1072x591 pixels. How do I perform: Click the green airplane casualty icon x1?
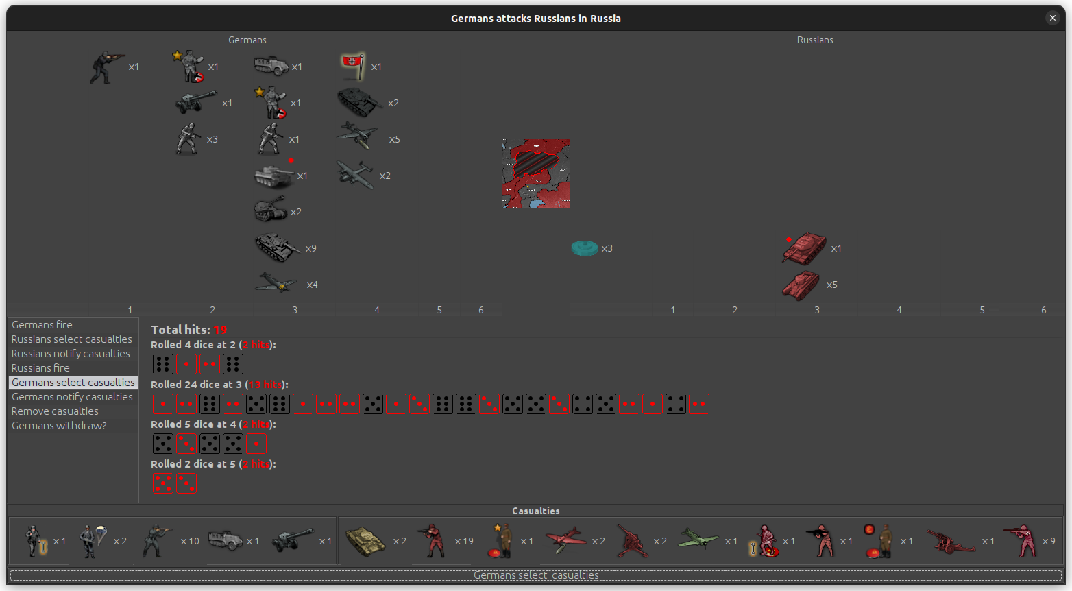pyautogui.click(x=698, y=540)
